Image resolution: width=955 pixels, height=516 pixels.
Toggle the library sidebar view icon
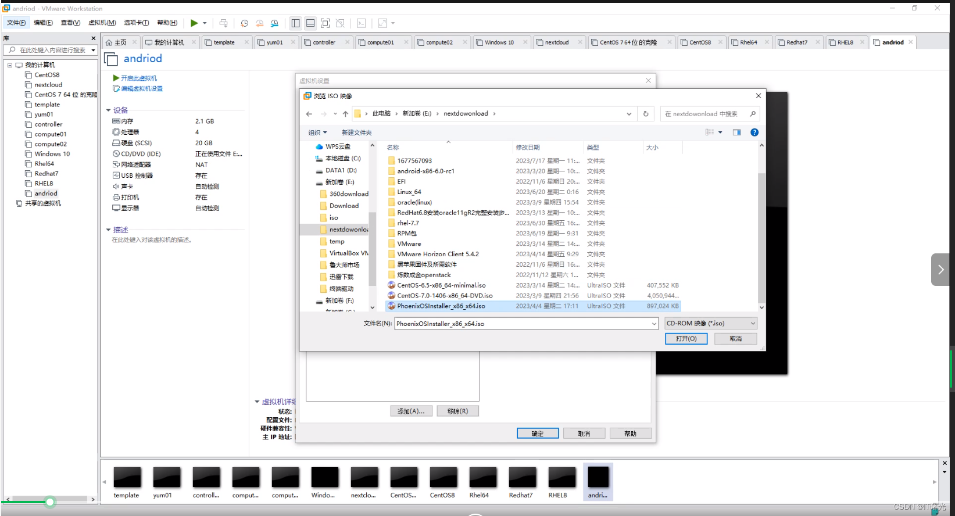coord(295,23)
